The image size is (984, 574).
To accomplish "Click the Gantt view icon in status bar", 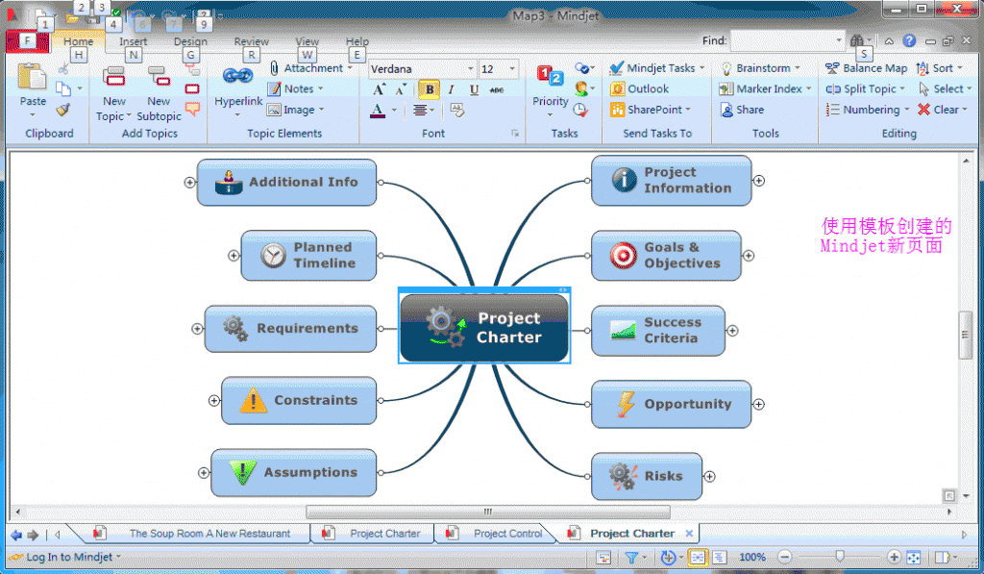I will tap(603, 557).
